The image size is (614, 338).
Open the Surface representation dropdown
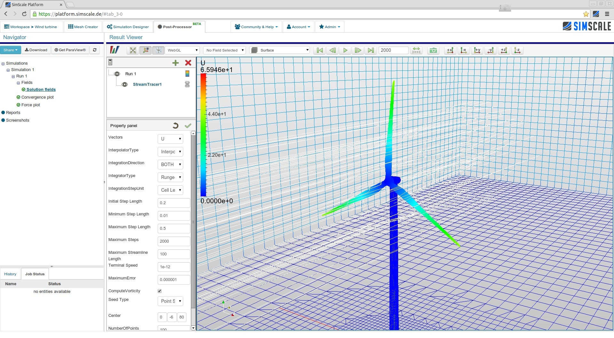[279, 50]
